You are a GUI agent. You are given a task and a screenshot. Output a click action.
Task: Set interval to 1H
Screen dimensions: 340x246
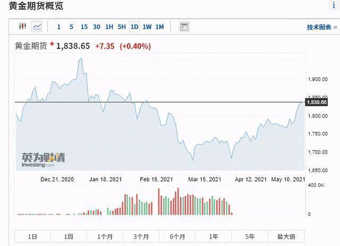point(109,27)
